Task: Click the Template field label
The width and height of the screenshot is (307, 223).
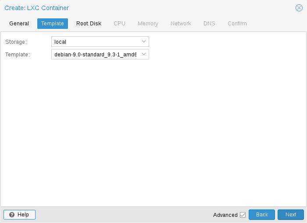Action: pos(18,55)
